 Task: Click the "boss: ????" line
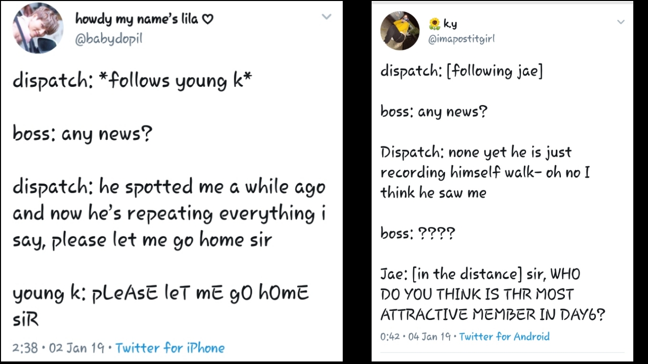pyautogui.click(x=418, y=233)
